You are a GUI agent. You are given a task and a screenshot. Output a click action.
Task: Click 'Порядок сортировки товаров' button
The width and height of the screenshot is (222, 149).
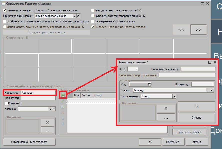click(46, 32)
